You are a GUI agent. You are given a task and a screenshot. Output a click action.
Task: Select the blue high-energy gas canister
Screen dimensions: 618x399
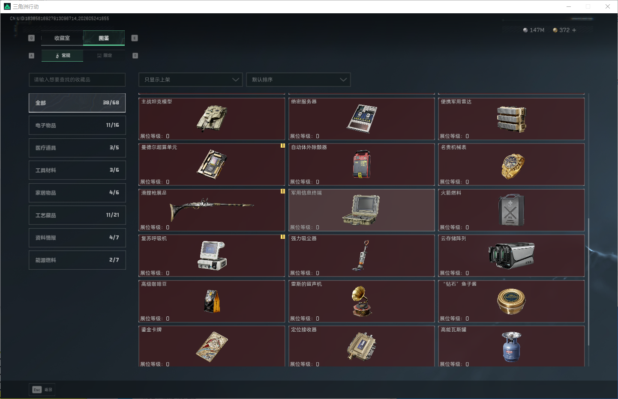[512, 347]
